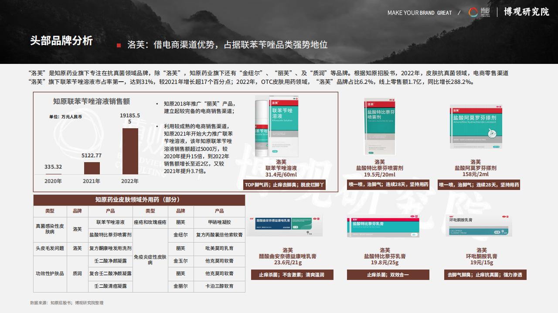Click the 19元/15g price text
Image resolution: width=558 pixels, height=313 pixels.
(482, 263)
